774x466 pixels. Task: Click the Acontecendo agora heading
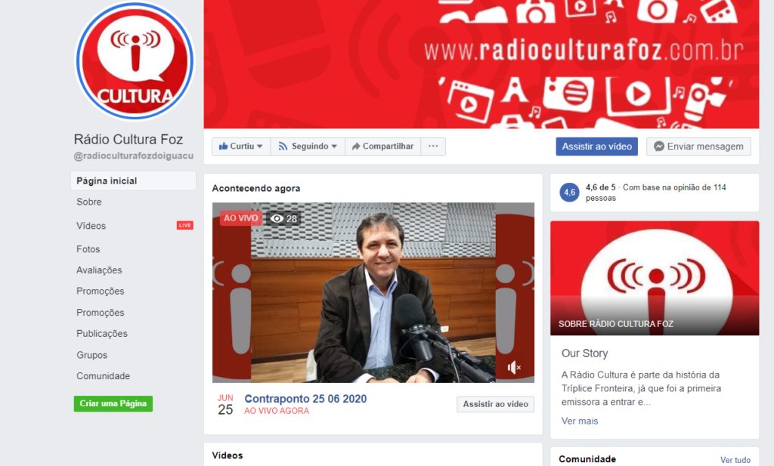pyautogui.click(x=256, y=188)
